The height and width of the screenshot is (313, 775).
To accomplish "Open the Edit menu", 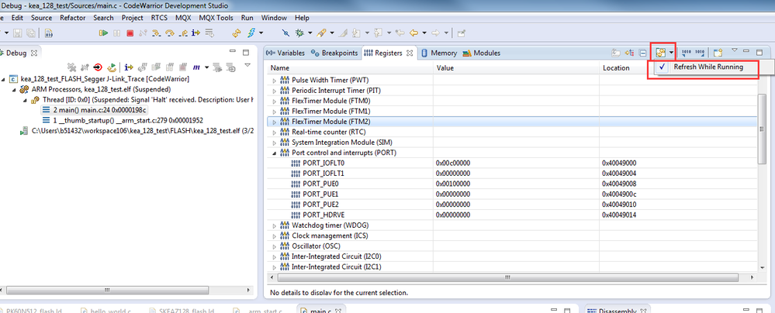I will click(x=17, y=18).
